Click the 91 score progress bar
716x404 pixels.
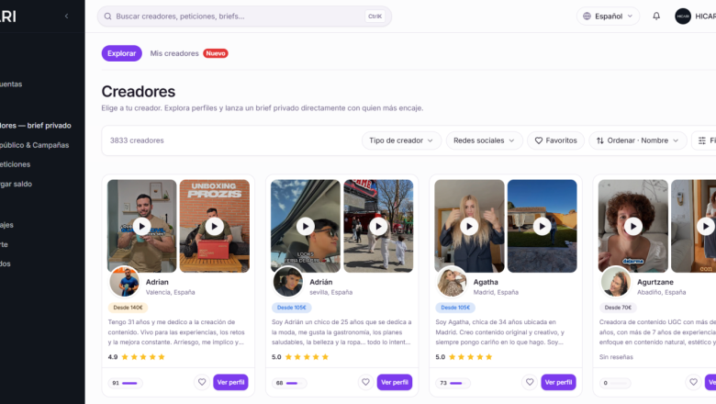tap(129, 383)
